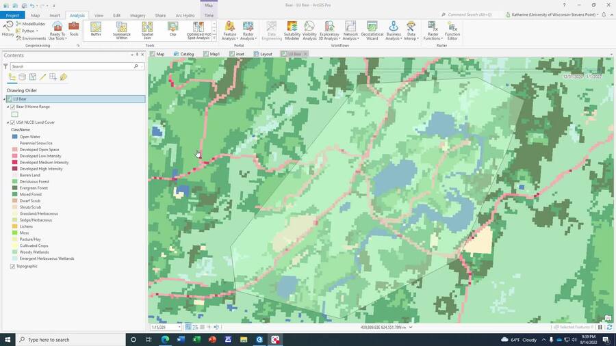Click the Project button
This screenshot has width=616, height=346.
12,15
